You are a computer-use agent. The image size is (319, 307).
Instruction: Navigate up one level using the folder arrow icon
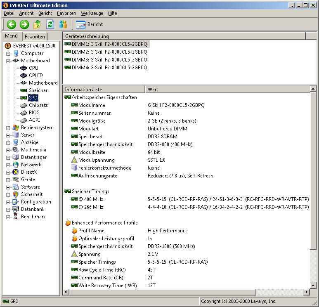coord(37,24)
